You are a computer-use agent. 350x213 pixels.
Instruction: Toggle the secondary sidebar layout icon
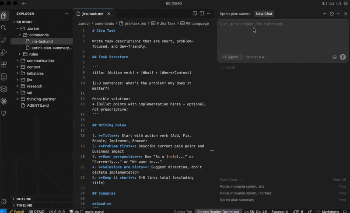[339, 3]
